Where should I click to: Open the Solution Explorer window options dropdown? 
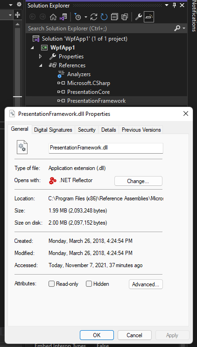pos(167,5)
